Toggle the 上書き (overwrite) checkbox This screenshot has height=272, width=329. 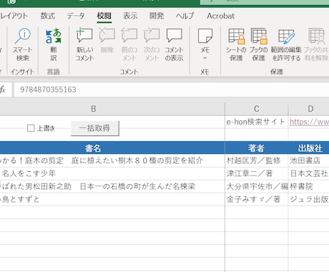pyautogui.click(x=31, y=128)
